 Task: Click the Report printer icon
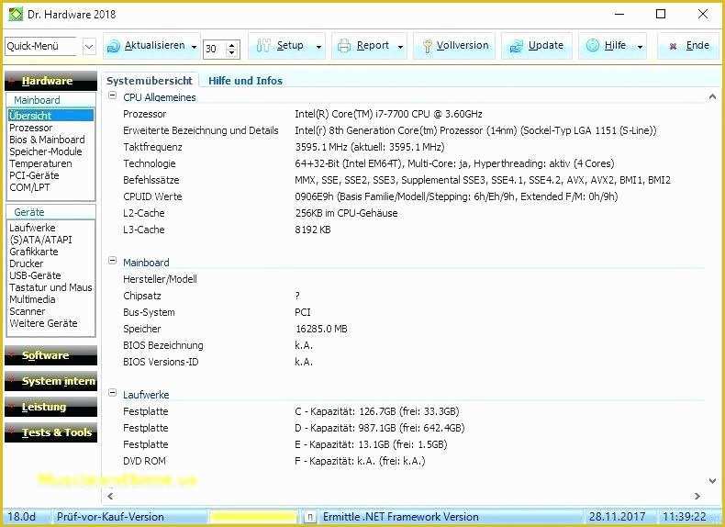coord(344,46)
